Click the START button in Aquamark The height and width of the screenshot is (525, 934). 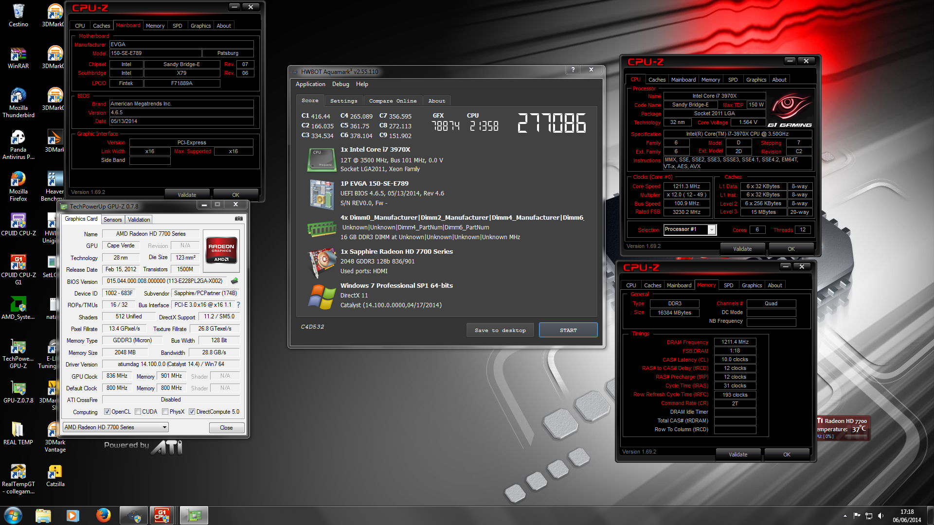click(568, 330)
